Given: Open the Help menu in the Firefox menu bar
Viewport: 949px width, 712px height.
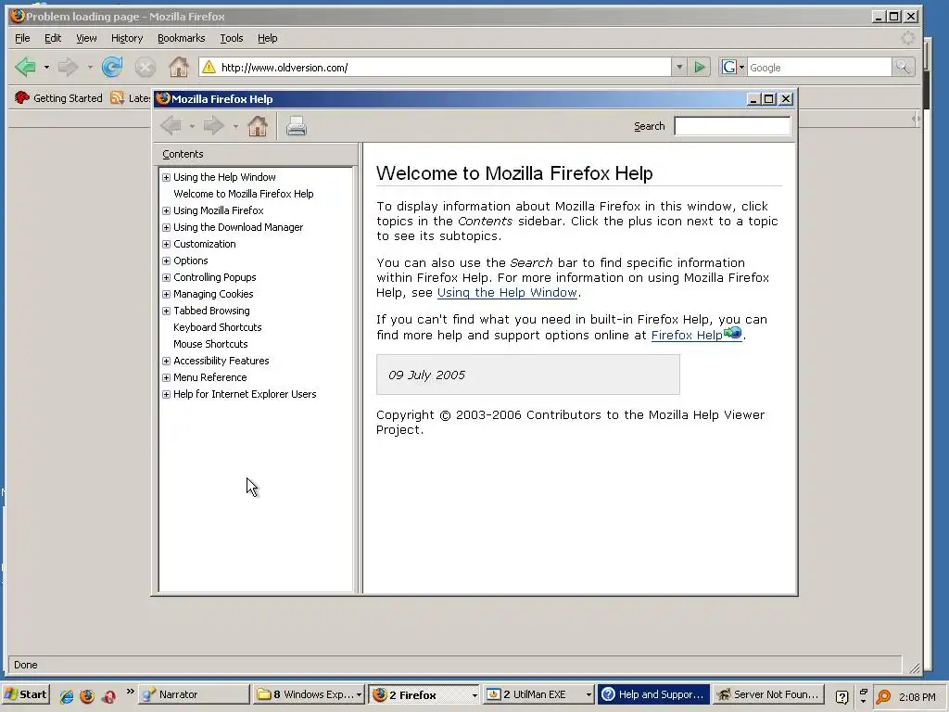Looking at the screenshot, I should [267, 38].
